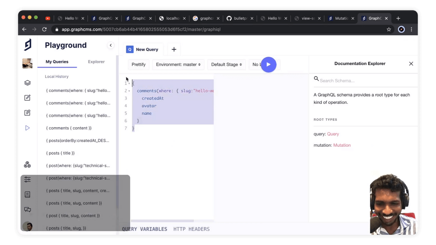Run the query with the play button

(x=268, y=65)
